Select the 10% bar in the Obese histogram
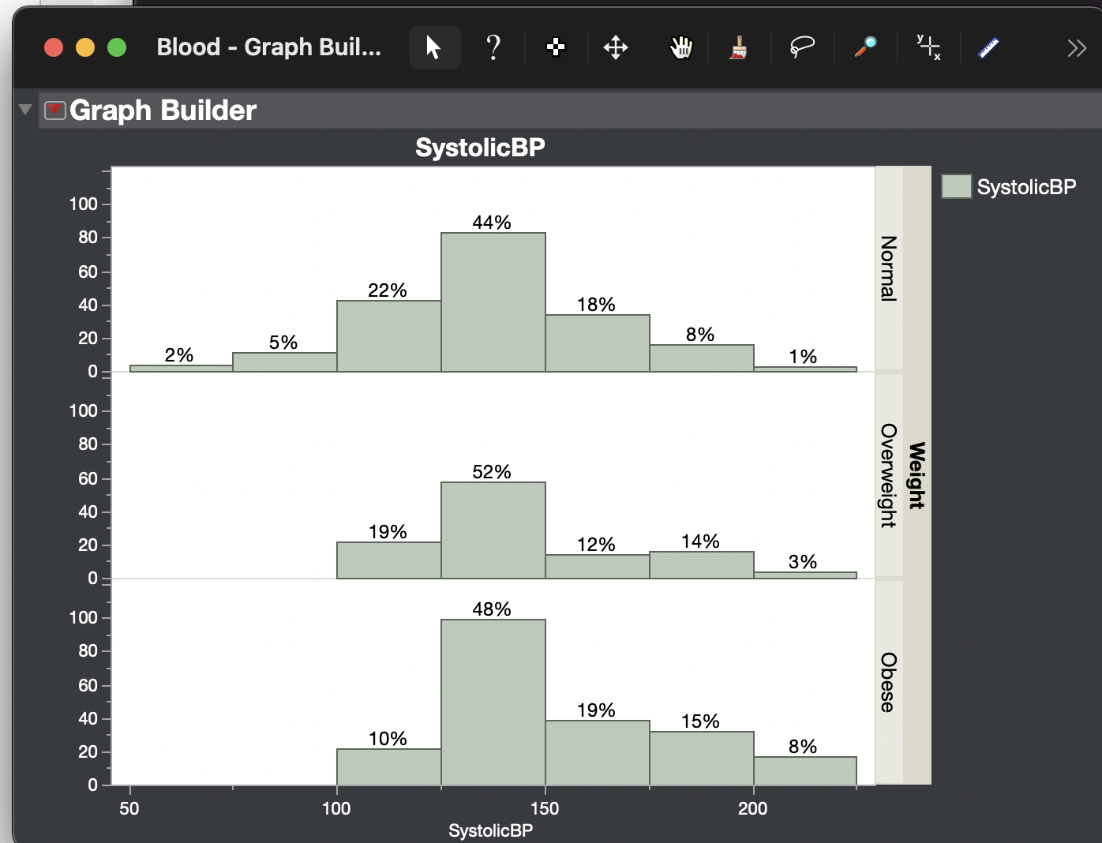The height and width of the screenshot is (843, 1102). click(388, 767)
